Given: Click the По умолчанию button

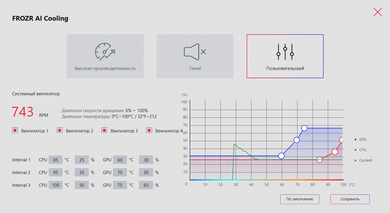Looking at the screenshot, I should 299,199.
